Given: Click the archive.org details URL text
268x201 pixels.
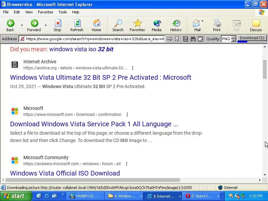Looking at the screenshot, I should (75, 68).
